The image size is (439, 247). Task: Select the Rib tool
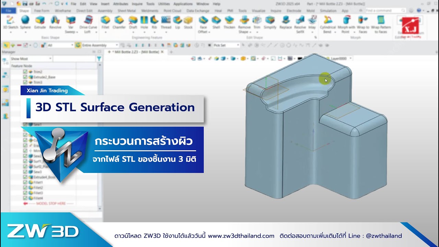click(154, 22)
